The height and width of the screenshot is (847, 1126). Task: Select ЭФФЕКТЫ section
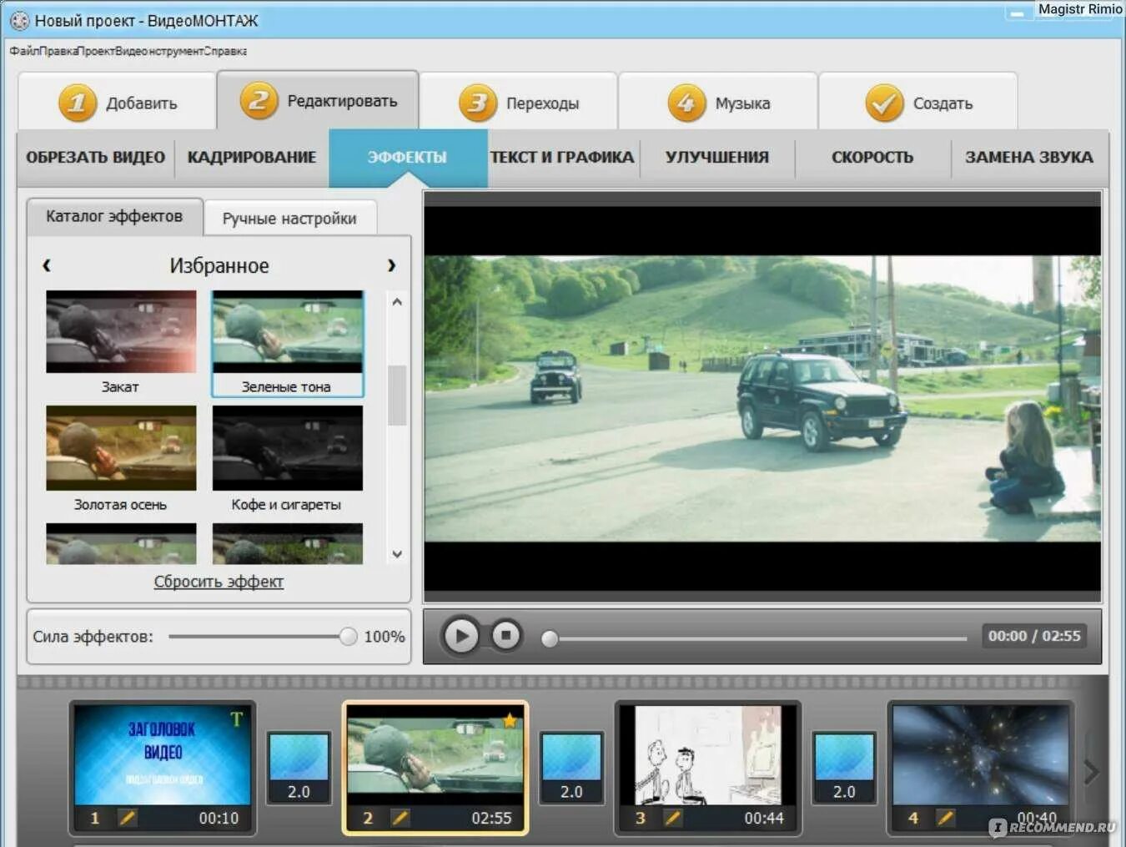pyautogui.click(x=408, y=157)
